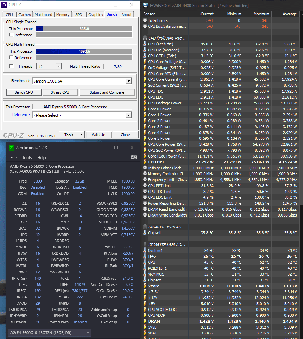Screen dimensions: 303x339
Task: Click the ZenTimings green Z logo icon
Action: 11,148
